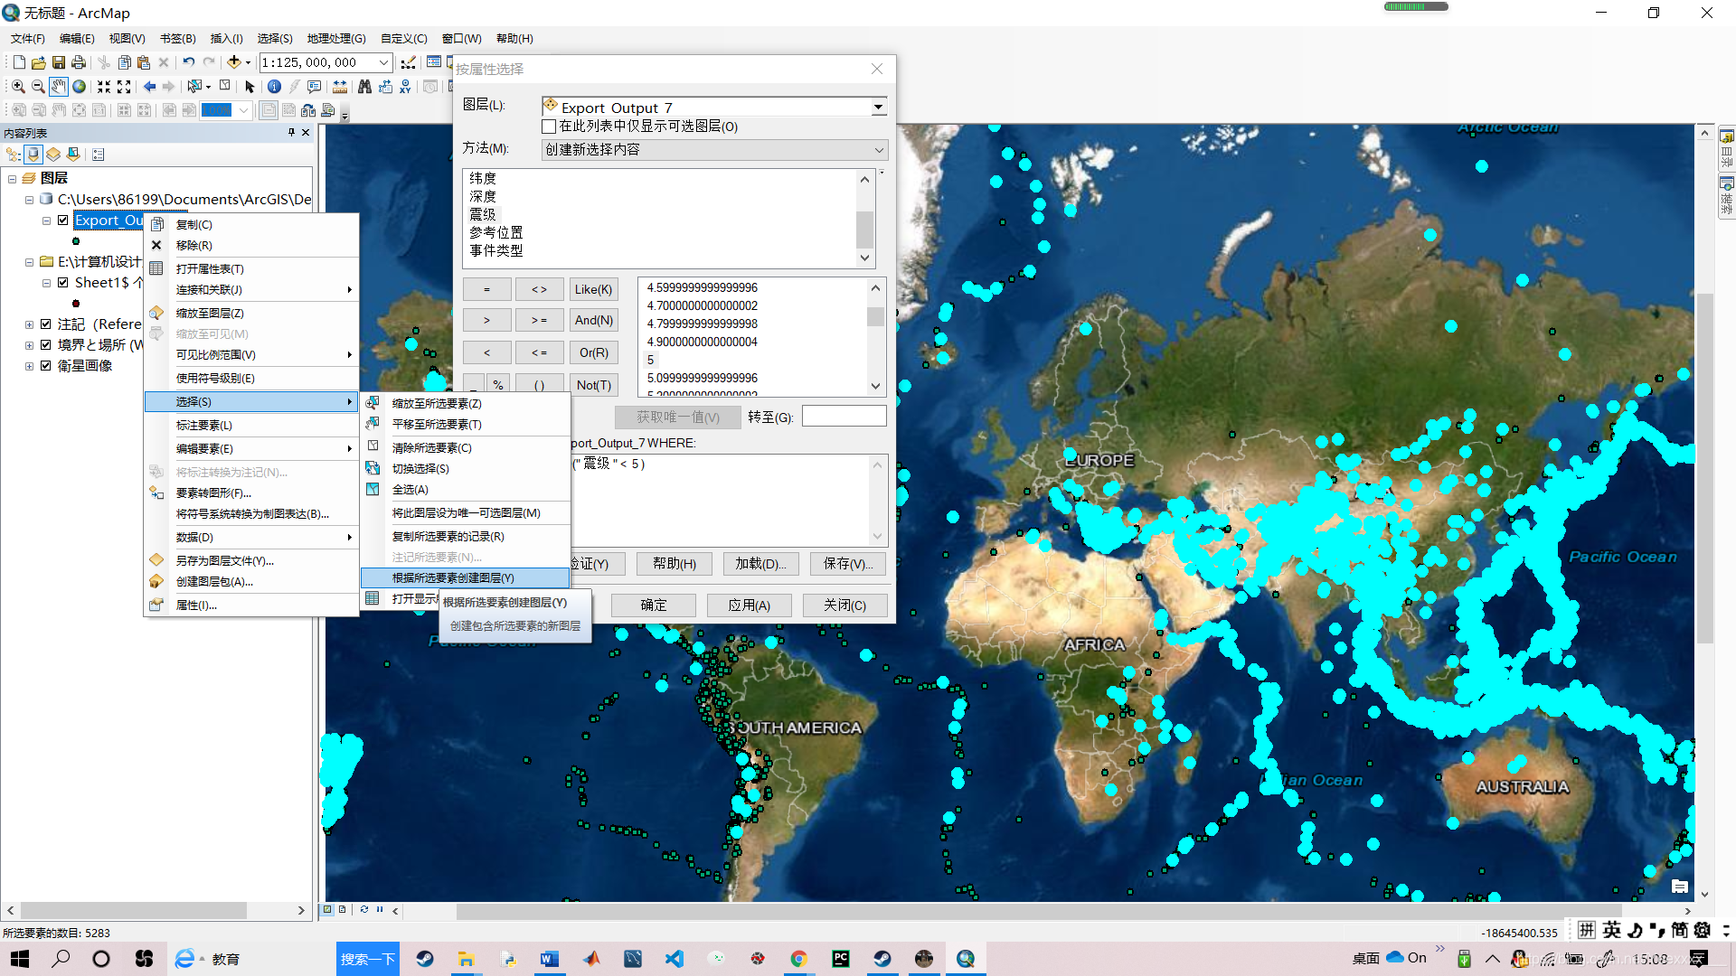This screenshot has height=976, width=1736.
Task: Expand the 方法 dropdown in 按属性选择
Action: point(879,149)
